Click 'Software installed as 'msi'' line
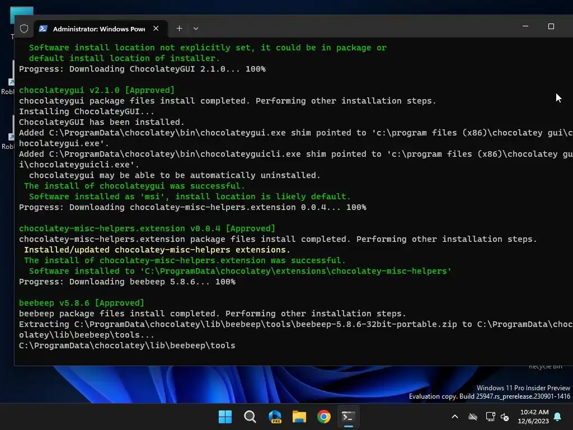 190,197
